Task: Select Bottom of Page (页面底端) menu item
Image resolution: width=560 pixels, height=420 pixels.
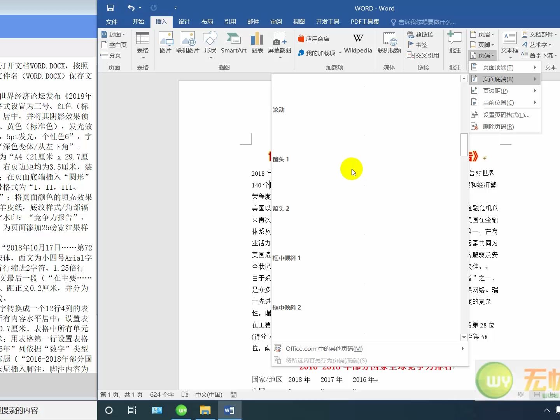Action: [x=505, y=79]
